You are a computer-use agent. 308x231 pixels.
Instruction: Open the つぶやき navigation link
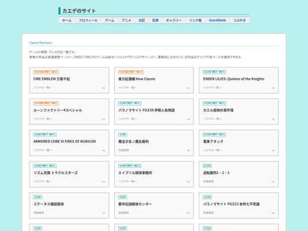(240, 20)
